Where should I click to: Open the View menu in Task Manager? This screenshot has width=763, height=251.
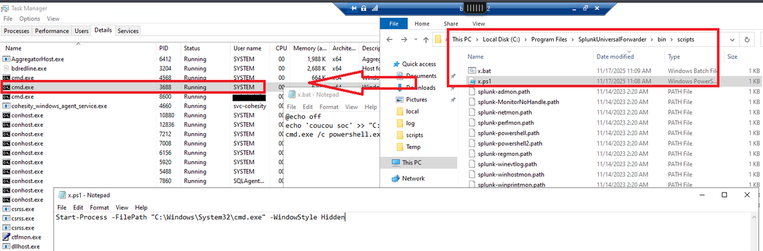coord(53,19)
